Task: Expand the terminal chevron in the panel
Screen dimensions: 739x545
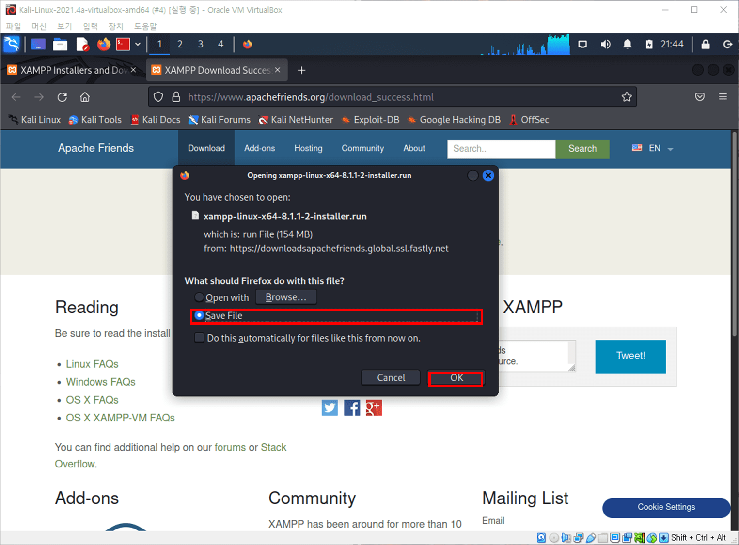Action: (138, 44)
